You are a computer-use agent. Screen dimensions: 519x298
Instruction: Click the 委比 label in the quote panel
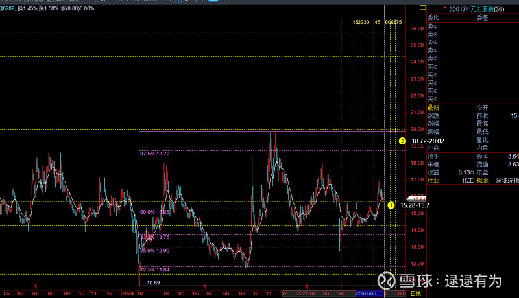(433, 18)
